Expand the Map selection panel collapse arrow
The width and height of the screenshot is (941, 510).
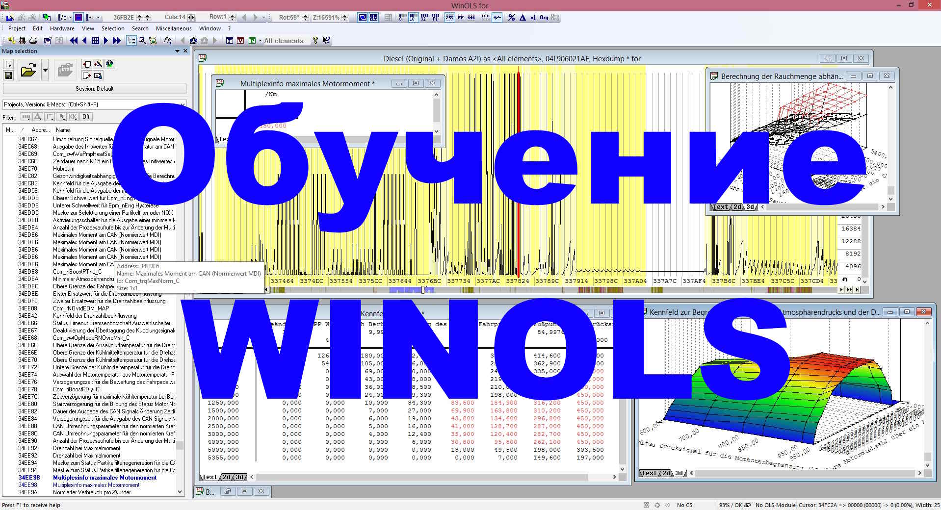pyautogui.click(x=177, y=51)
